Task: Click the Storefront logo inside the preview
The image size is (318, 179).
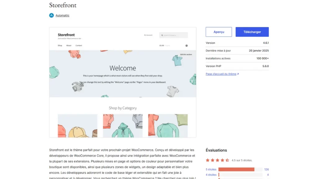Action: [66, 35]
